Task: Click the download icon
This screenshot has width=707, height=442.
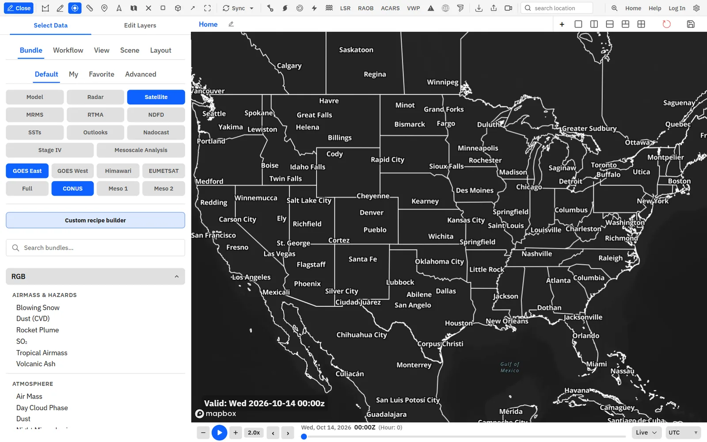Action: [479, 8]
